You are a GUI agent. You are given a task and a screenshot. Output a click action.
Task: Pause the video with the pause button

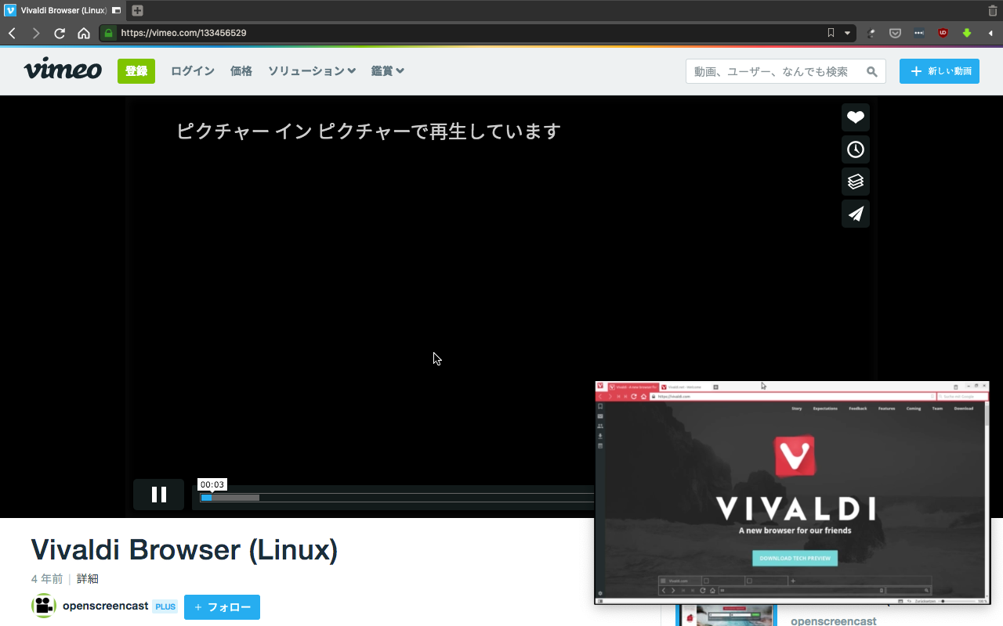(158, 495)
